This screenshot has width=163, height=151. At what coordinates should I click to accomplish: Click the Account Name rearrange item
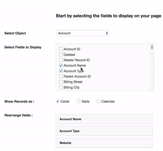tap(104, 119)
